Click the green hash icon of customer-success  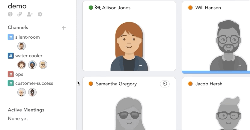pyautogui.click(x=11, y=83)
